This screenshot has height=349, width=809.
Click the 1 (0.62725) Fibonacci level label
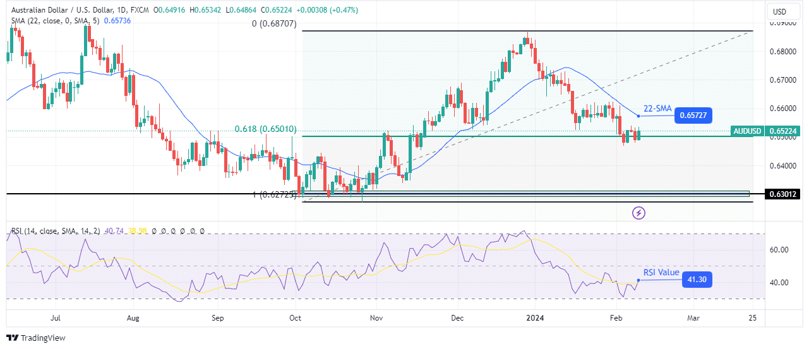(x=273, y=194)
